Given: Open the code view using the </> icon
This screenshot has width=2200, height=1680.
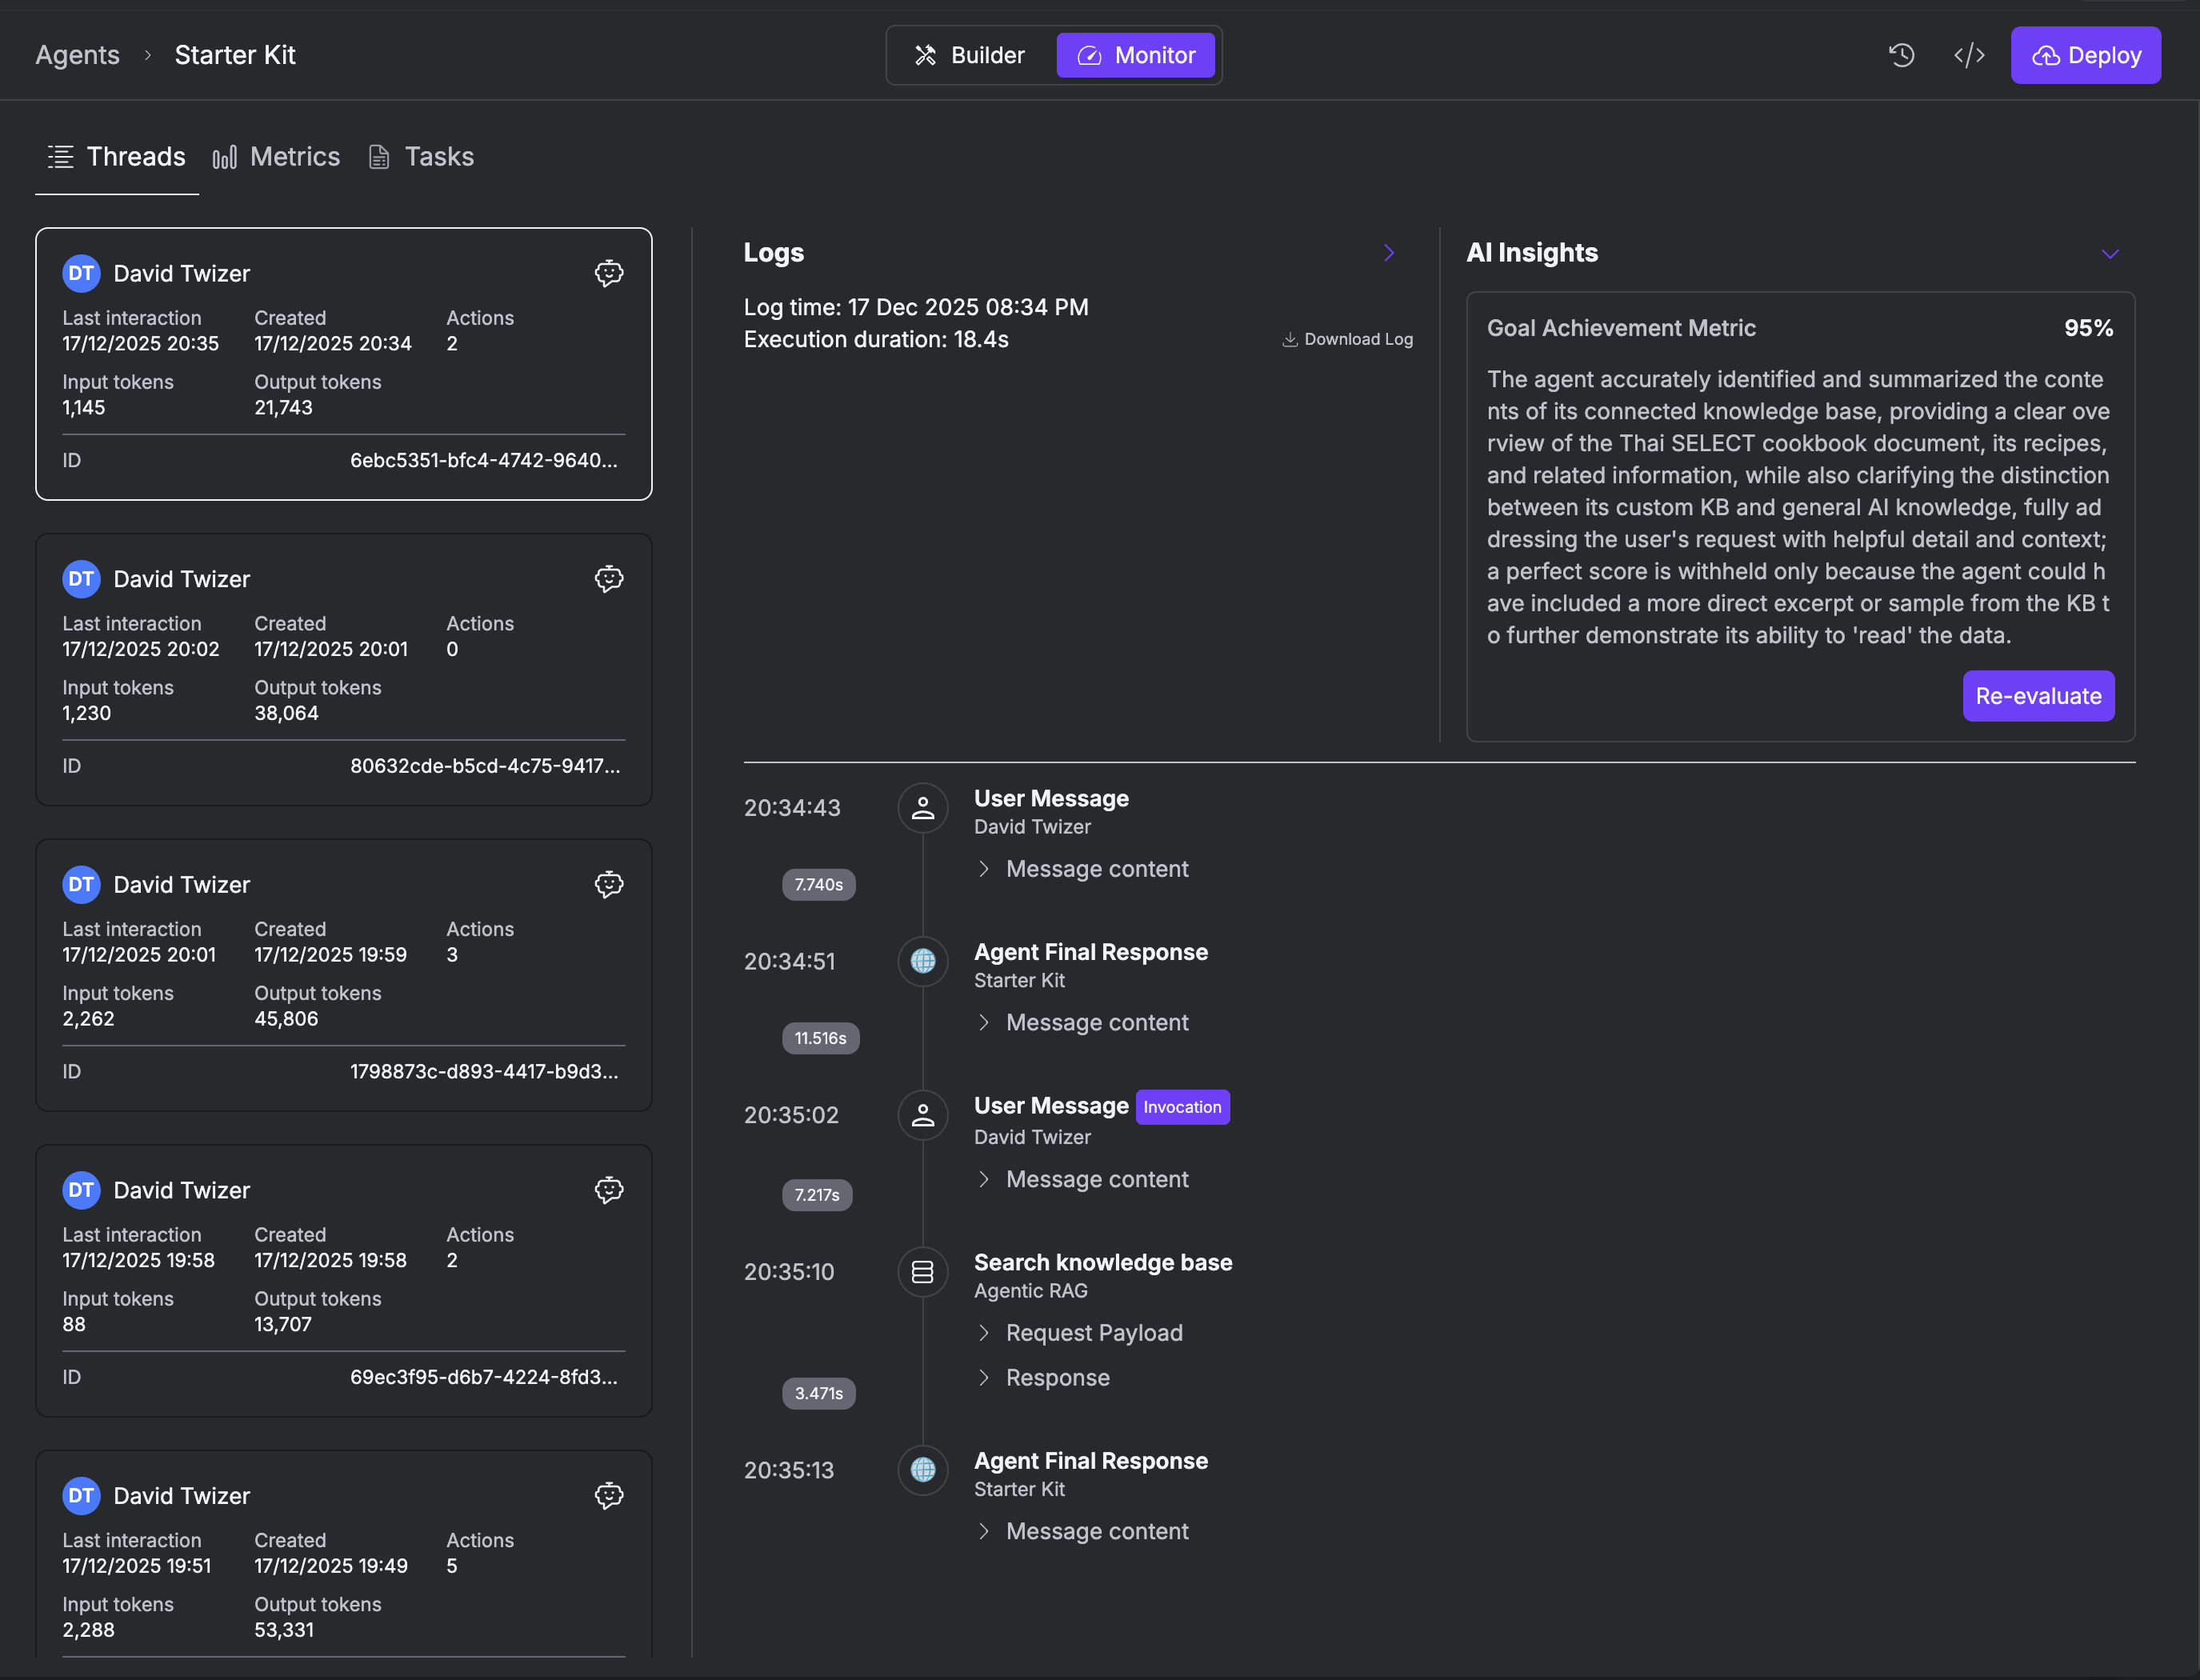Looking at the screenshot, I should click(x=1969, y=55).
